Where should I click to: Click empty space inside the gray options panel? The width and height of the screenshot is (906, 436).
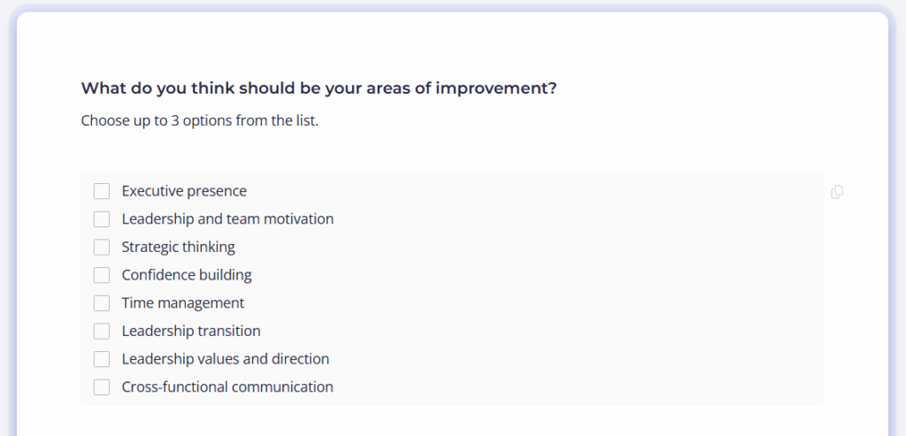[578, 288]
